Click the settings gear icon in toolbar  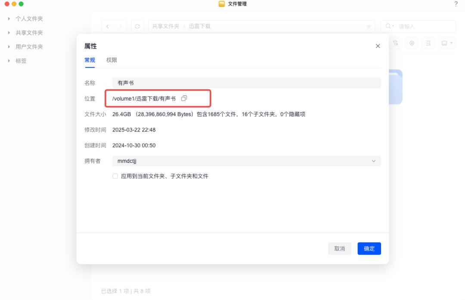[412, 43]
